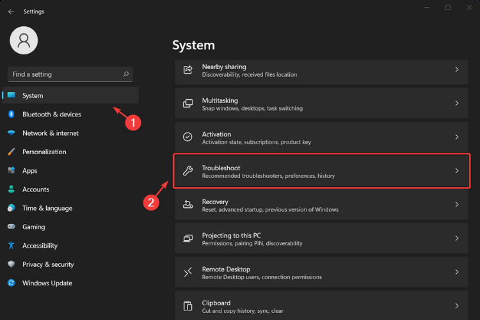Viewport: 480px width, 320px height.
Task: Go to Bluetooth & devices label
Action: (x=52, y=114)
